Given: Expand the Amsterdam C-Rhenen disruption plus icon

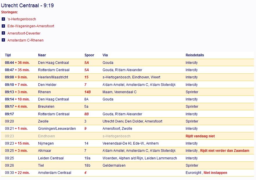Looking at the screenshot, I should 3,40.
